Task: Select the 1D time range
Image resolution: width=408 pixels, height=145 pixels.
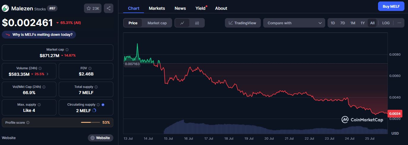Action: [x=333, y=23]
